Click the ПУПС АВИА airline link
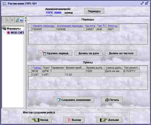This screenshot has height=125, width=151. click(x=54, y=13)
